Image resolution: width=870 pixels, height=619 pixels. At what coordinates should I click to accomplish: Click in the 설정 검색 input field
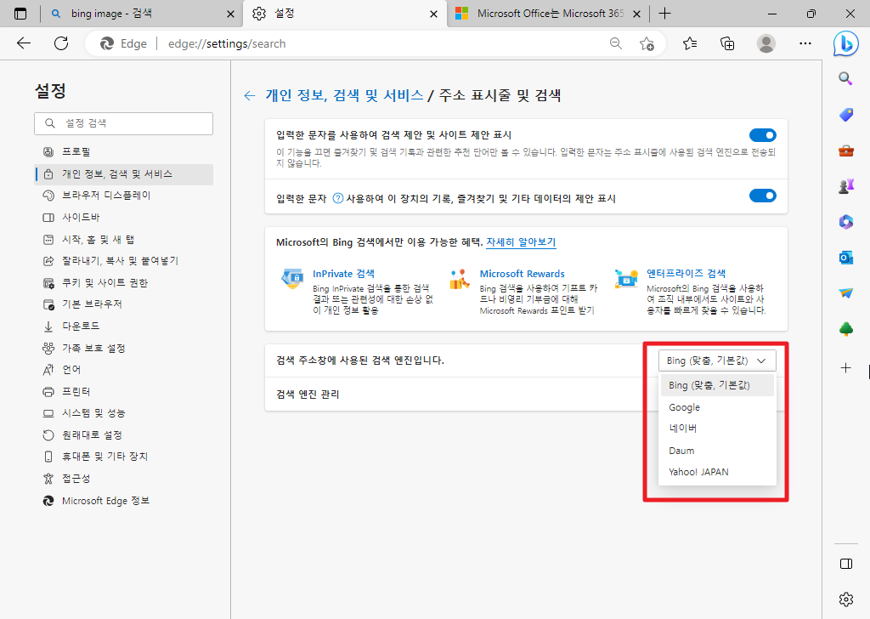click(124, 123)
